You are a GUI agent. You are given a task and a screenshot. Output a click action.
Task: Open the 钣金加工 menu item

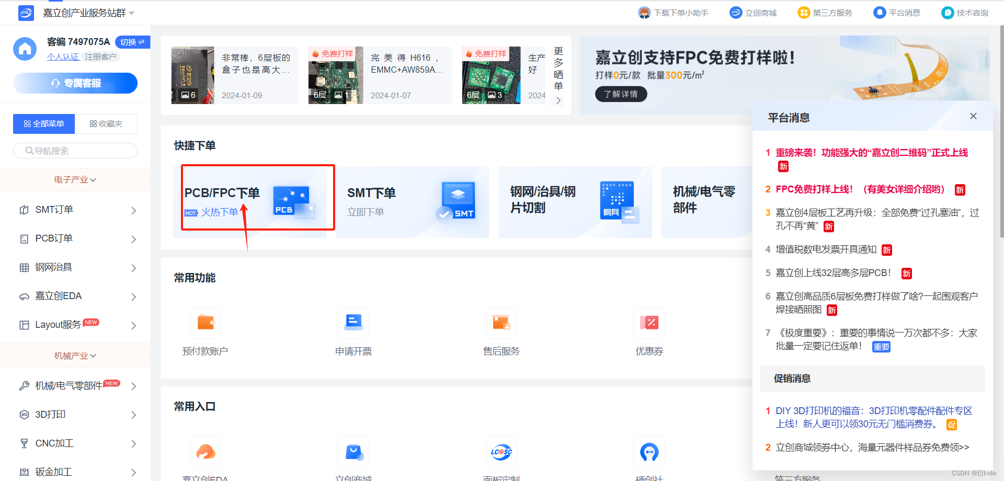(75, 472)
